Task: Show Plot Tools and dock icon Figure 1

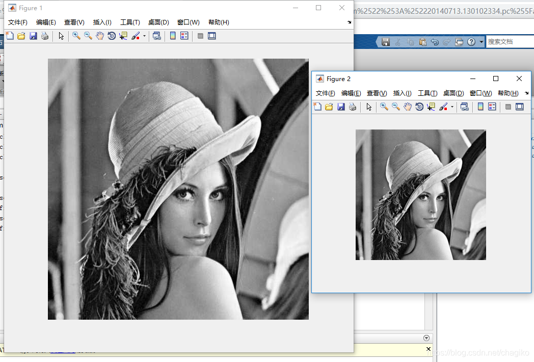Action: [212, 36]
